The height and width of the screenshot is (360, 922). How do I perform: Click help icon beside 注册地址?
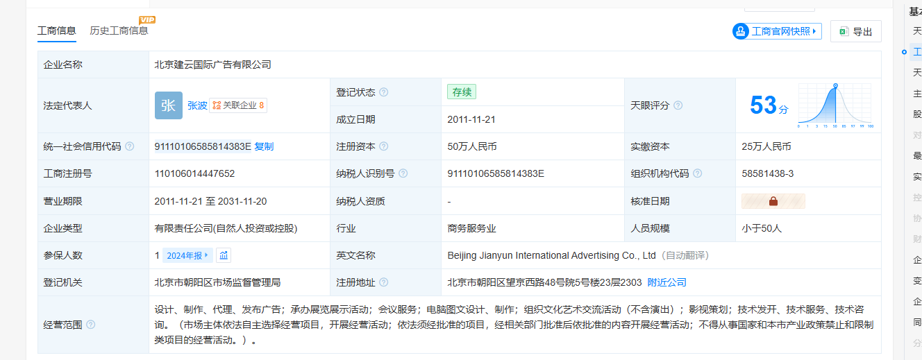tap(384, 282)
